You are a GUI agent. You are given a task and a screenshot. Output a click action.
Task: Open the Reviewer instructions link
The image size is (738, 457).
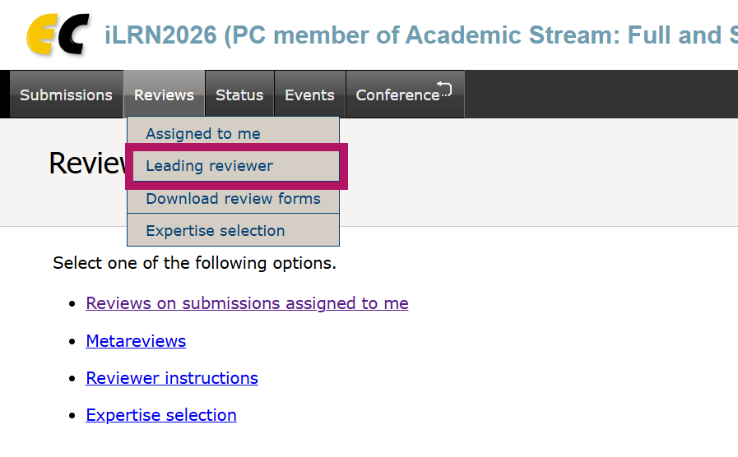[172, 378]
